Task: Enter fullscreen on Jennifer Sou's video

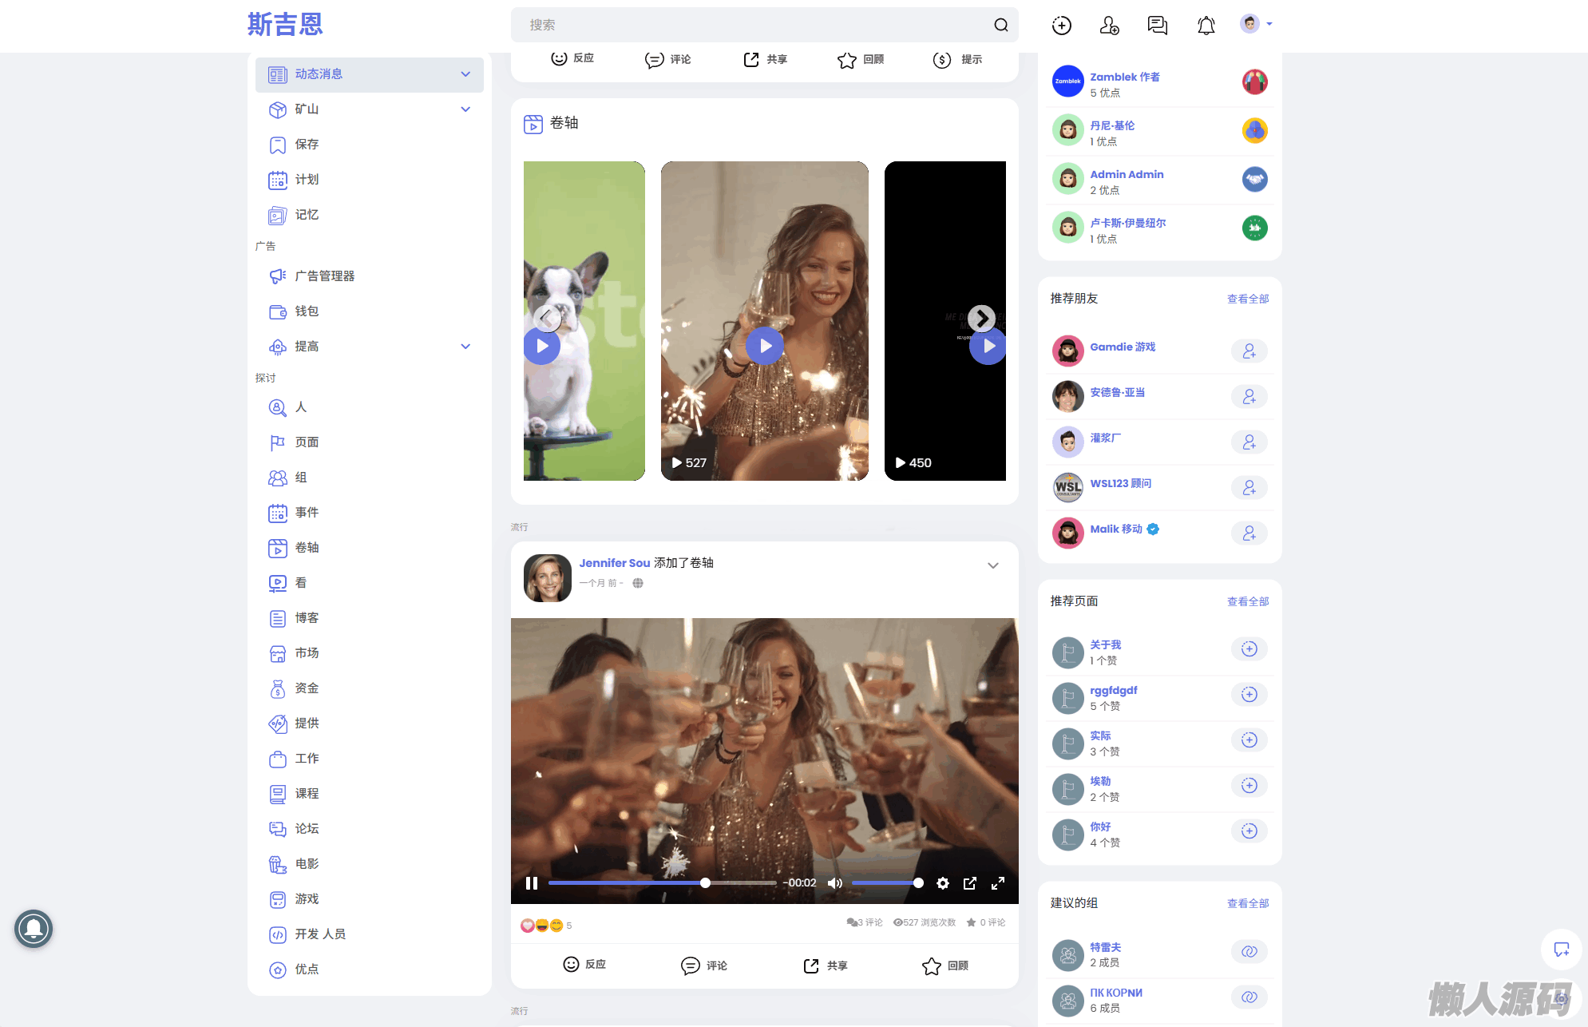Action: (997, 883)
